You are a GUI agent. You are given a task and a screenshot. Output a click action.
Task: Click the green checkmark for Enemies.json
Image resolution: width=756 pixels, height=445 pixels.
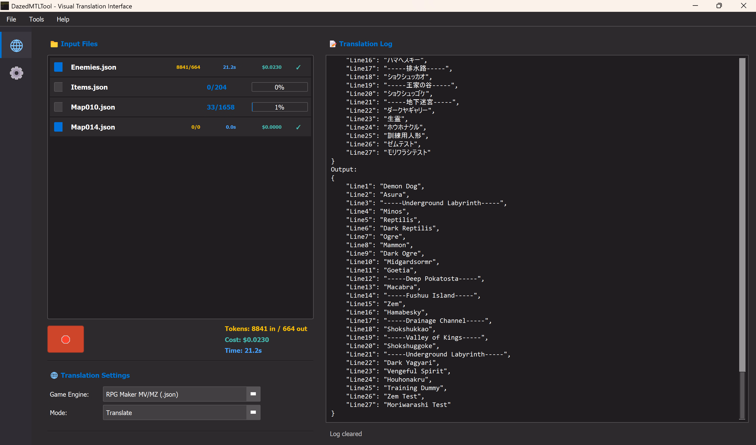(x=298, y=67)
